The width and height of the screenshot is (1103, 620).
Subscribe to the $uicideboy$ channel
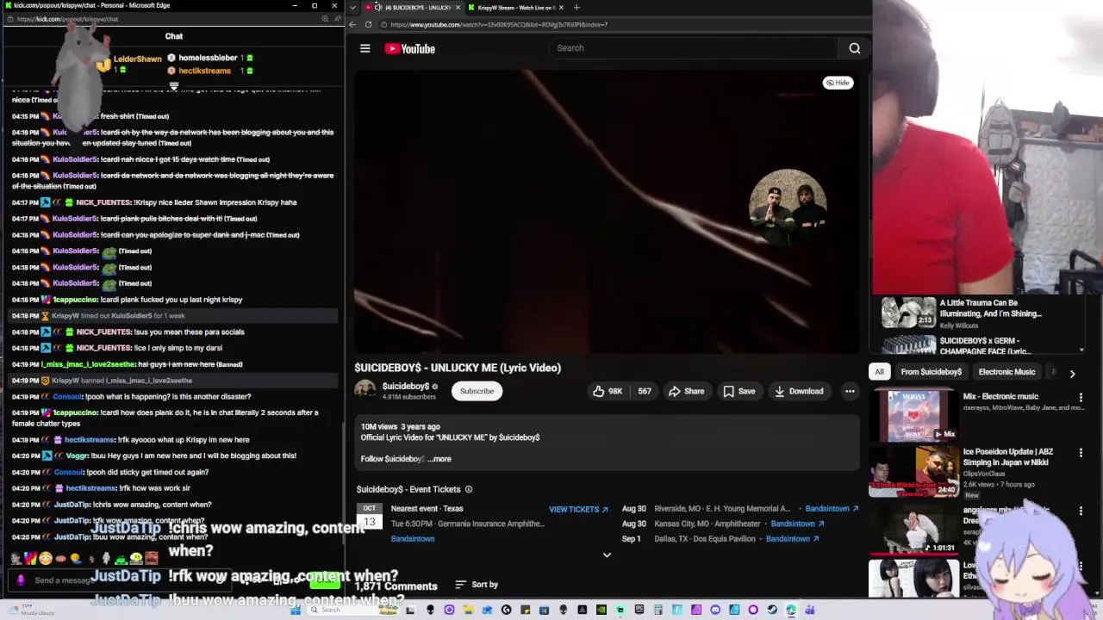(477, 391)
